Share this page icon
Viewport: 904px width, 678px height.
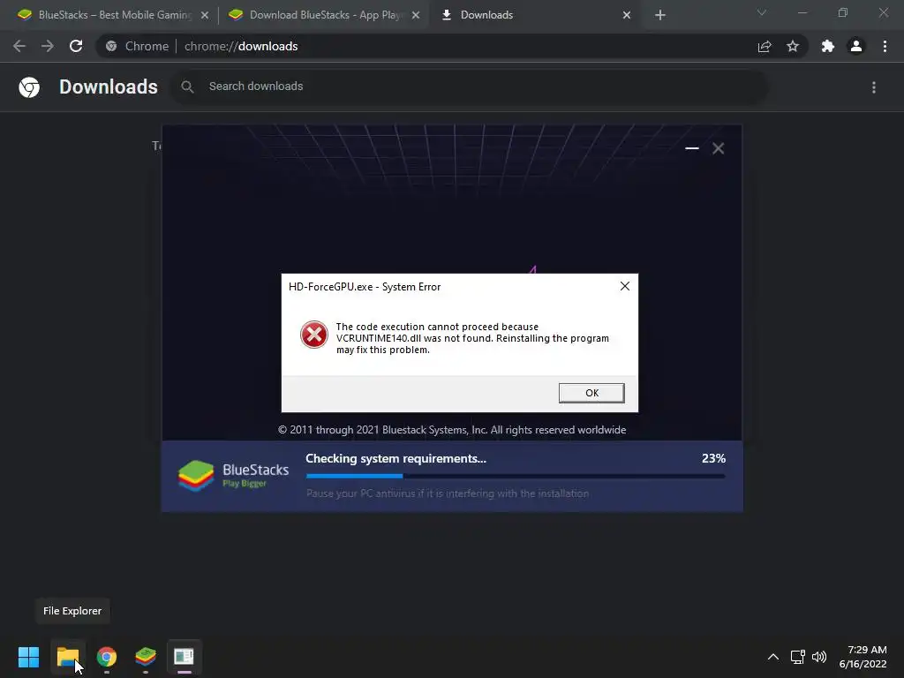(x=765, y=46)
